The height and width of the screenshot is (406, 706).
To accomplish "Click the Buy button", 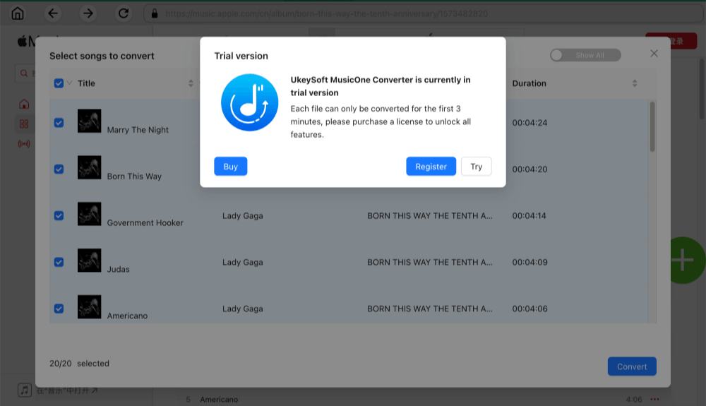I will click(x=231, y=167).
